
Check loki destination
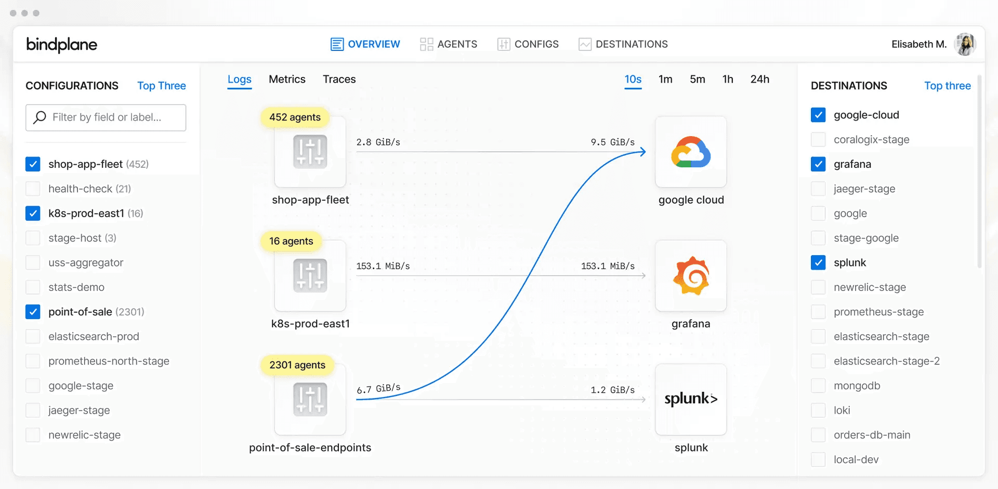pyautogui.click(x=818, y=410)
